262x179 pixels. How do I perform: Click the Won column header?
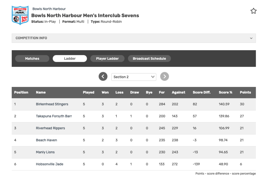(105, 92)
